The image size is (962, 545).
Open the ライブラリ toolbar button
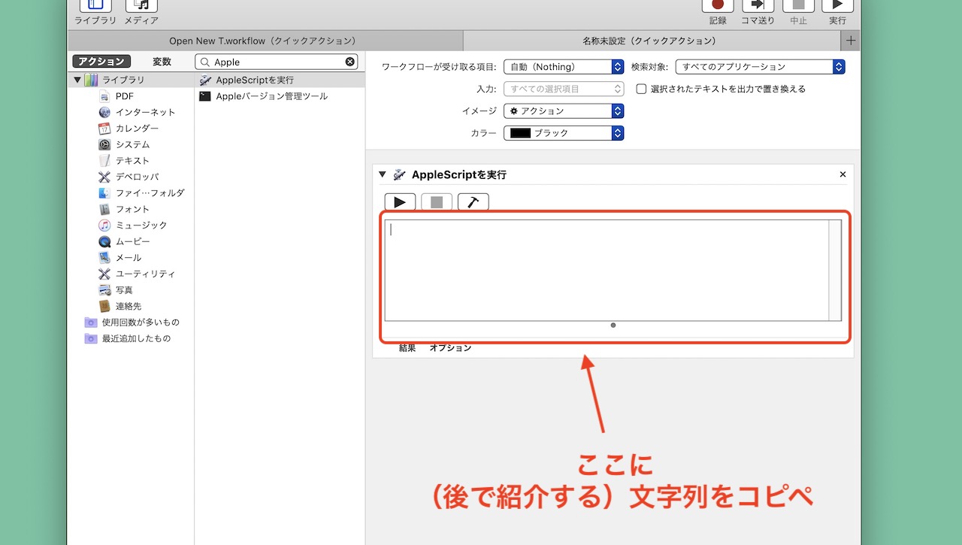tap(95, 11)
